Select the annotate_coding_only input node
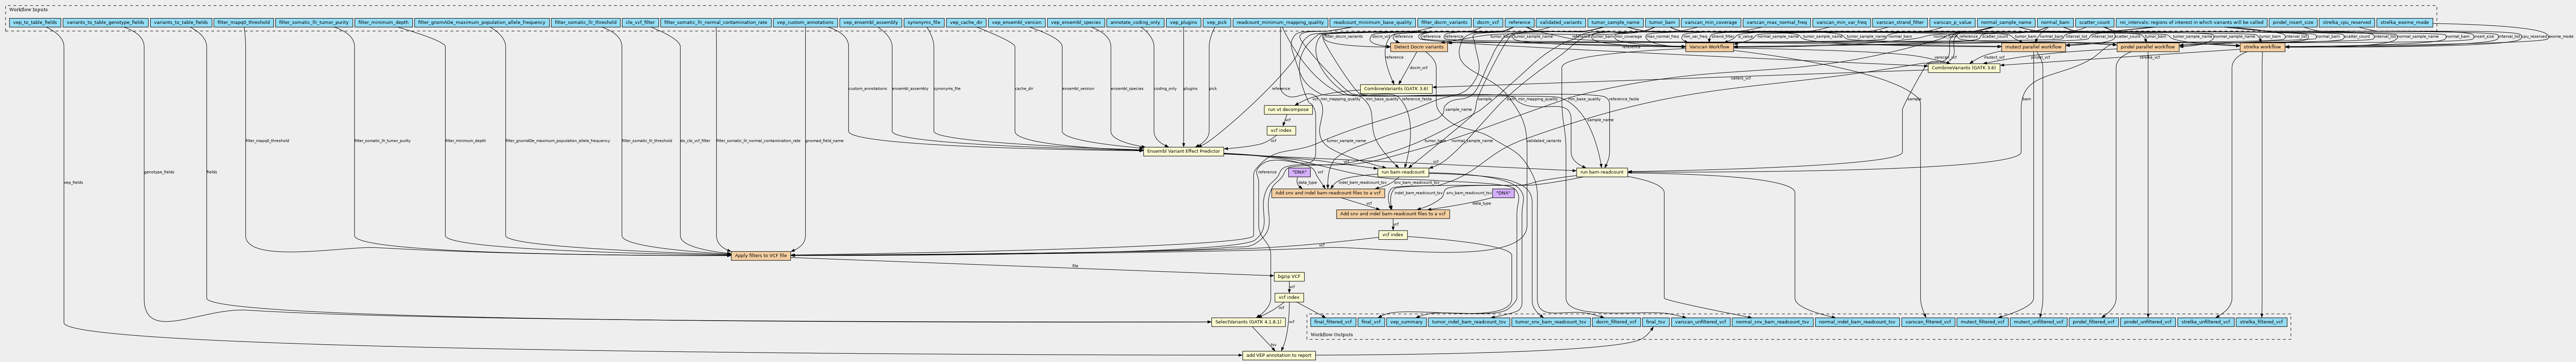Screen dimensions: 2576x362 coord(1135,22)
